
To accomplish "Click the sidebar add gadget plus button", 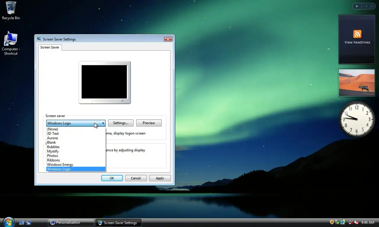I will pos(357,6).
